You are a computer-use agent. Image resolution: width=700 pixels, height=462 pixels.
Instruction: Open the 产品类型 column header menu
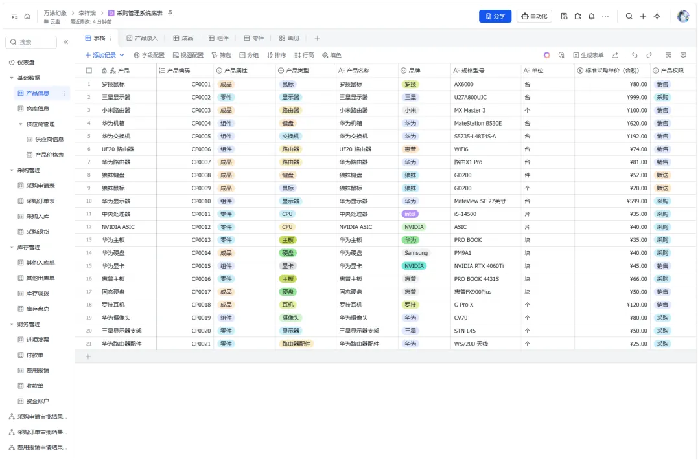pyautogui.click(x=305, y=71)
